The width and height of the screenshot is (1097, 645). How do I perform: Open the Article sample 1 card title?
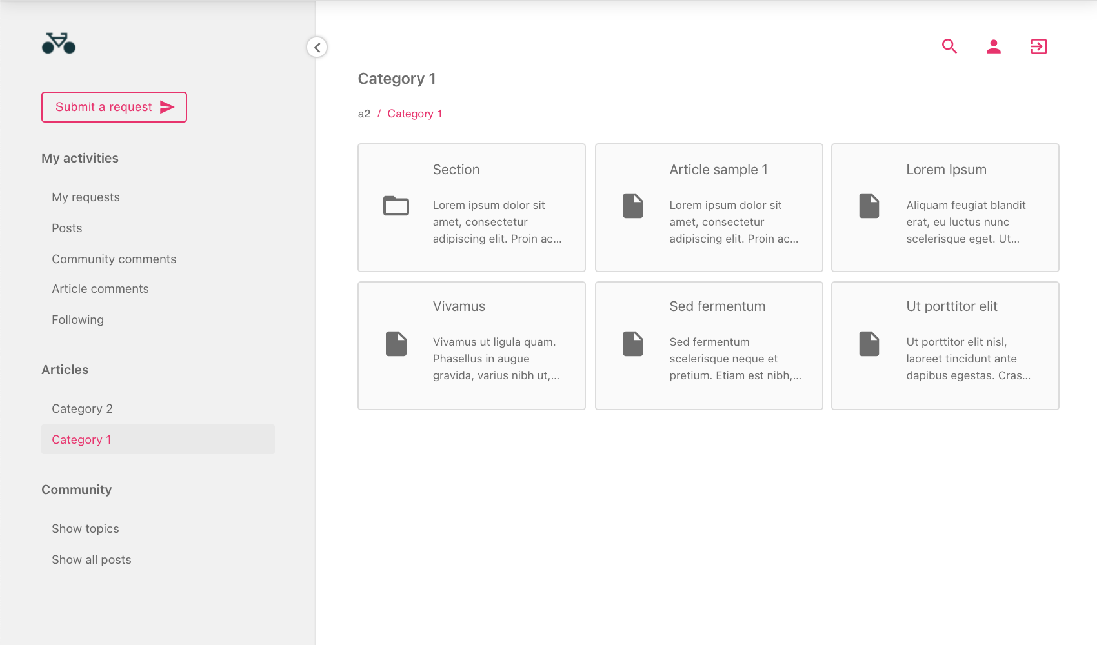click(718, 170)
